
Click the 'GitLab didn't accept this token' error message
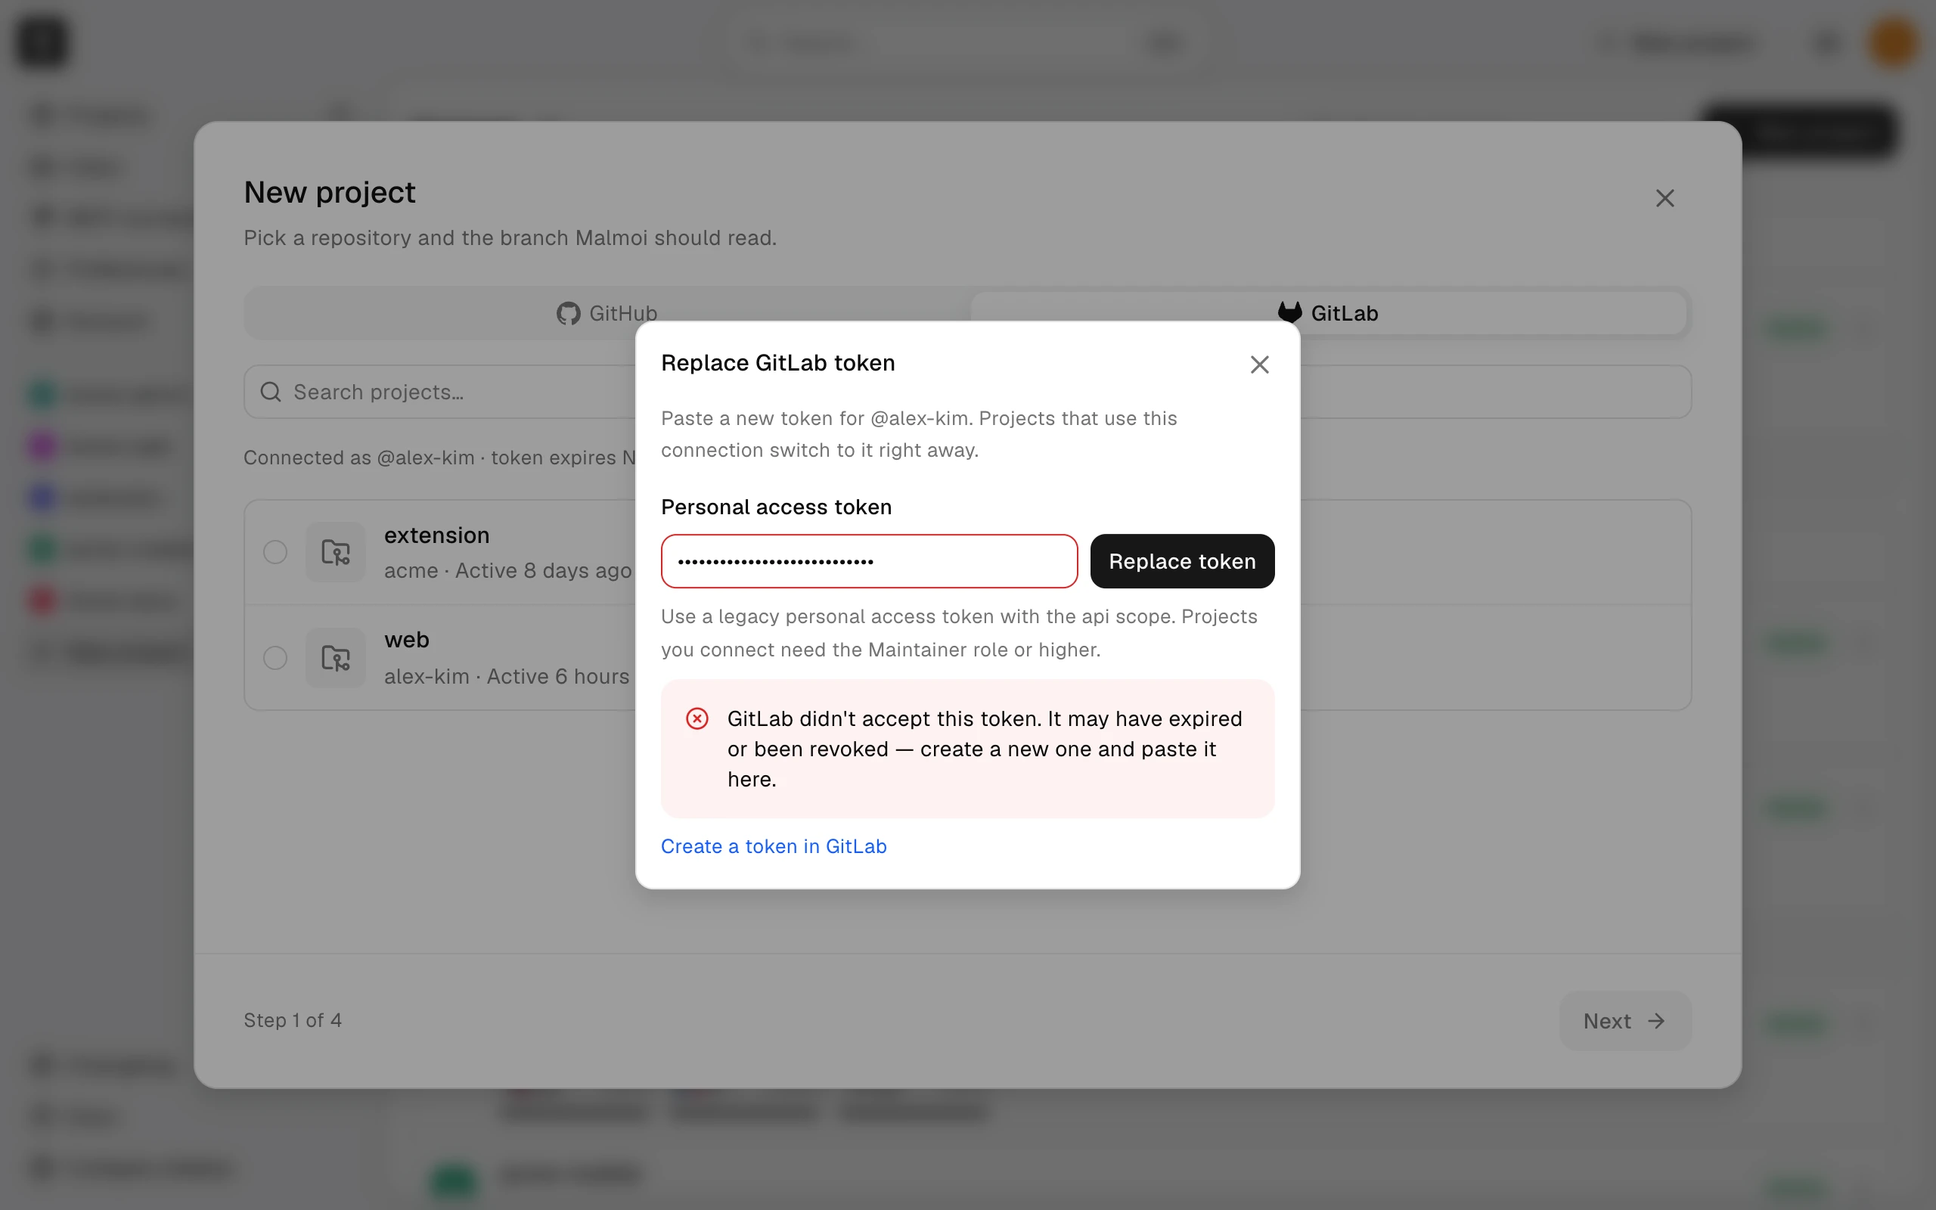pos(985,749)
